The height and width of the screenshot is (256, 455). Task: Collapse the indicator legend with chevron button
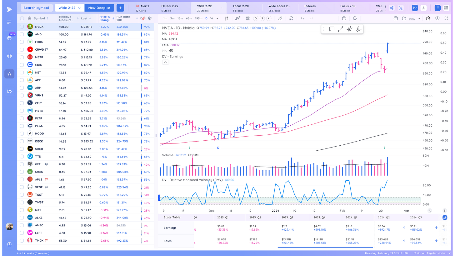(x=165, y=62)
